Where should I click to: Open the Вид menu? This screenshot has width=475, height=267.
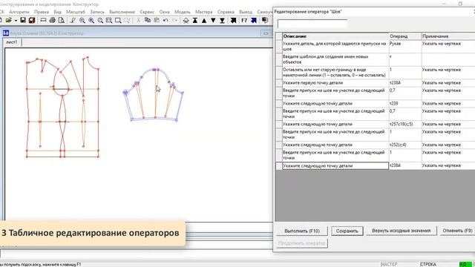[x=58, y=12]
